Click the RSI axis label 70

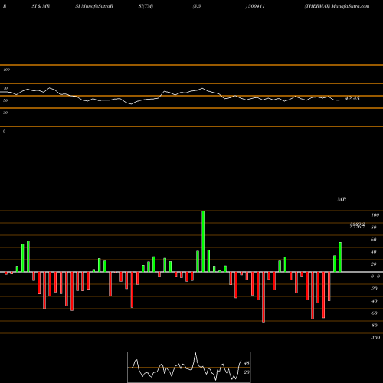click(5, 88)
